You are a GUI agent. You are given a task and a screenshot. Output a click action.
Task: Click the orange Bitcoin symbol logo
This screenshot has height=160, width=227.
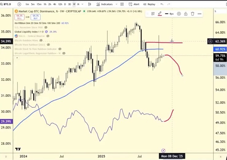click(x=16, y=11)
